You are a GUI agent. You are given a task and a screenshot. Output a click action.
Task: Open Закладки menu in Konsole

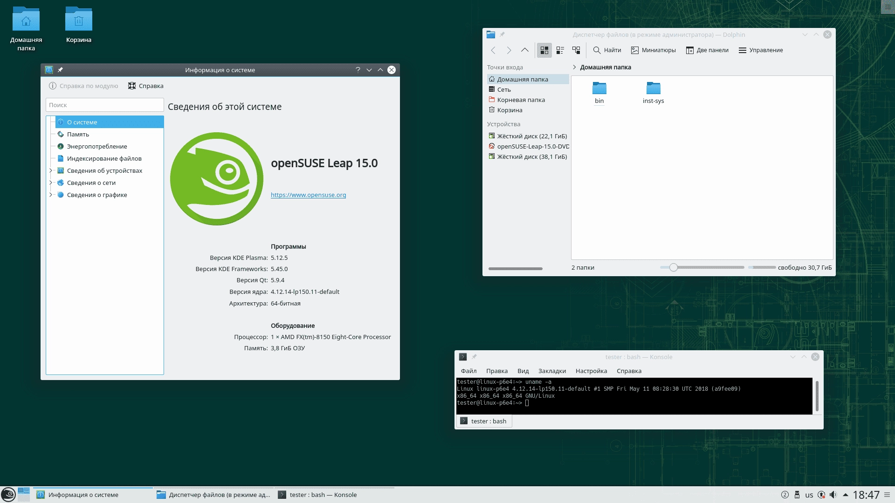pyautogui.click(x=552, y=371)
